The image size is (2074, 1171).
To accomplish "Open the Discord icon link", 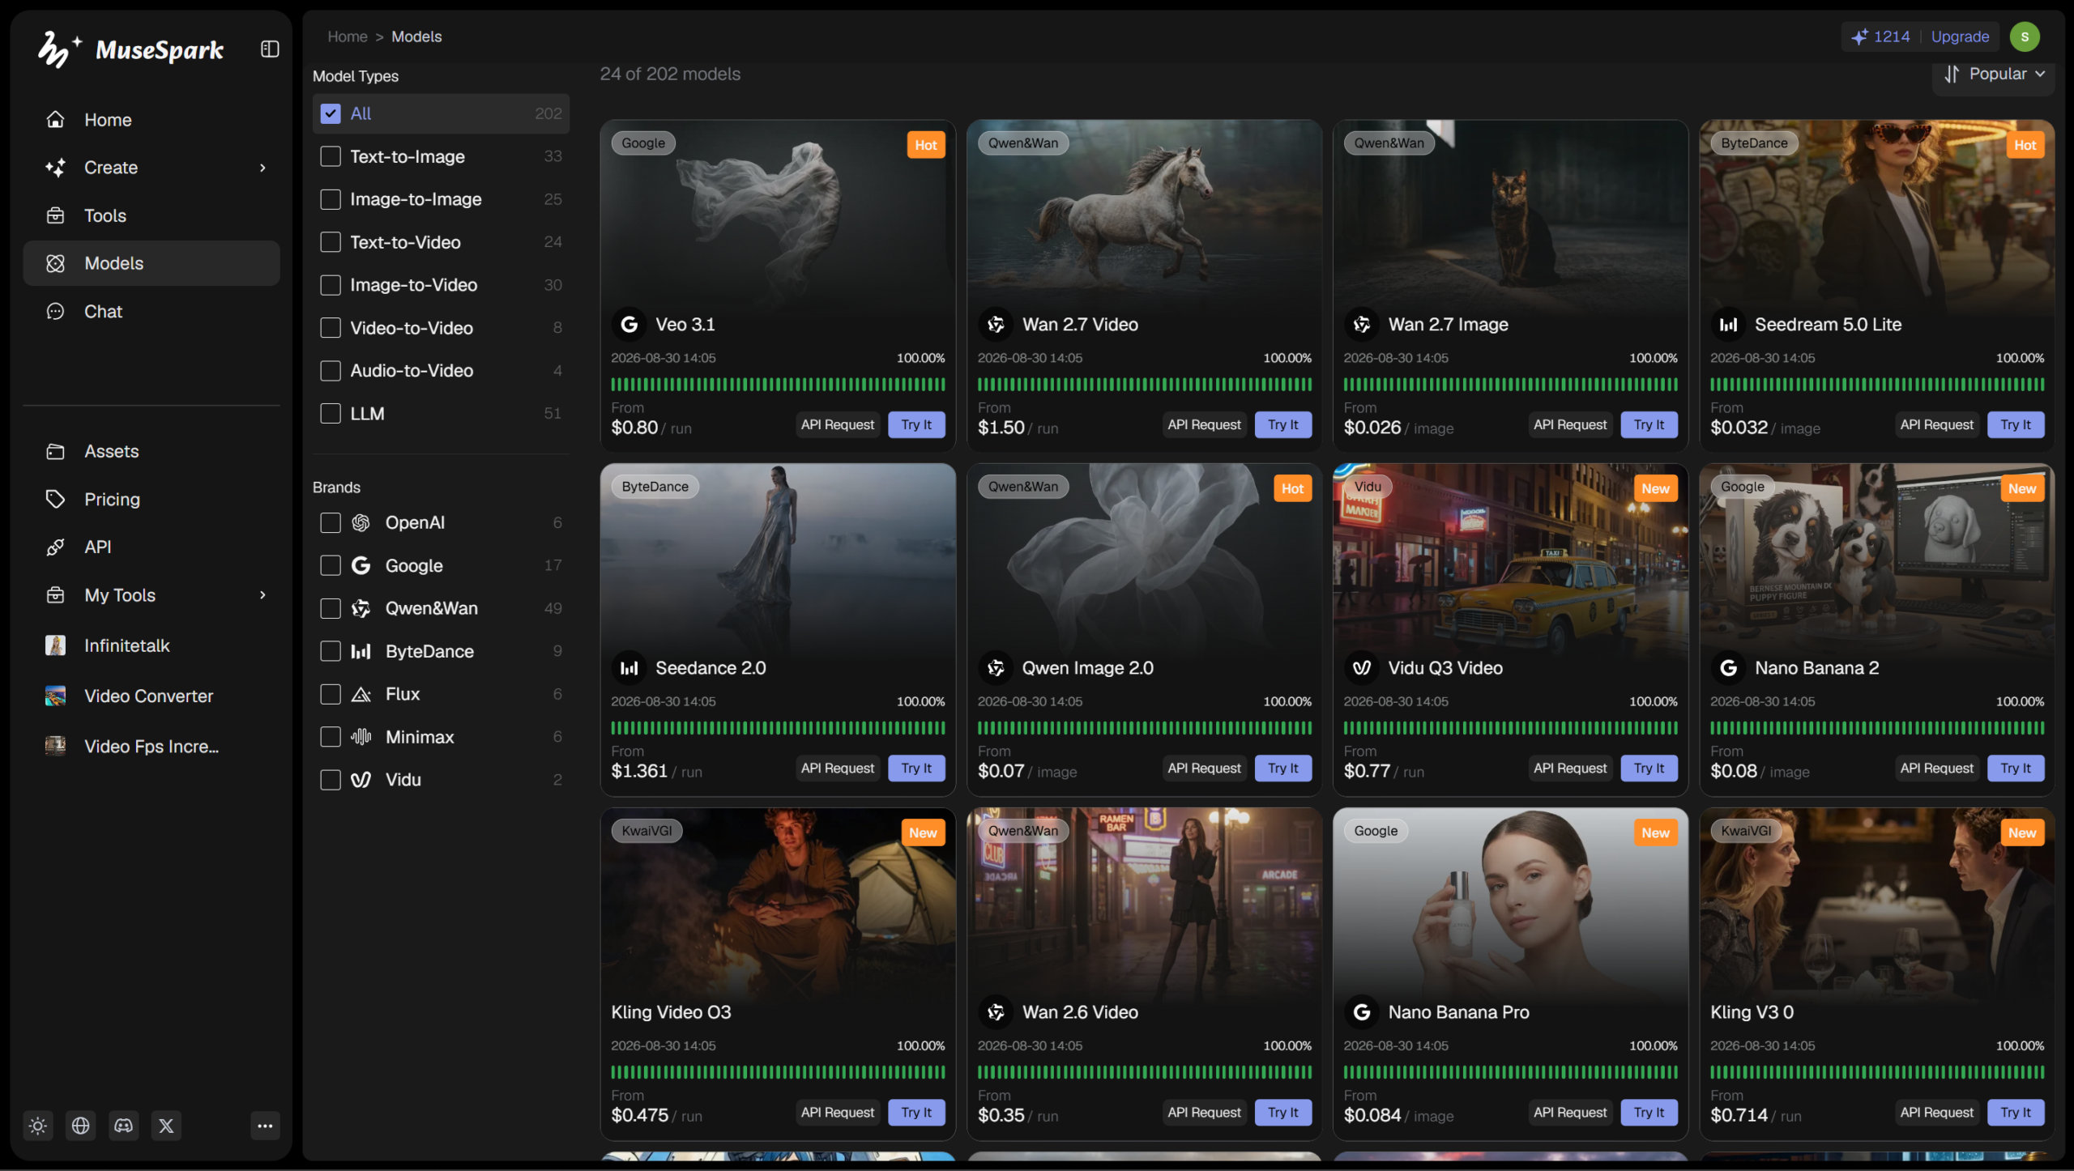I will coord(124,1126).
